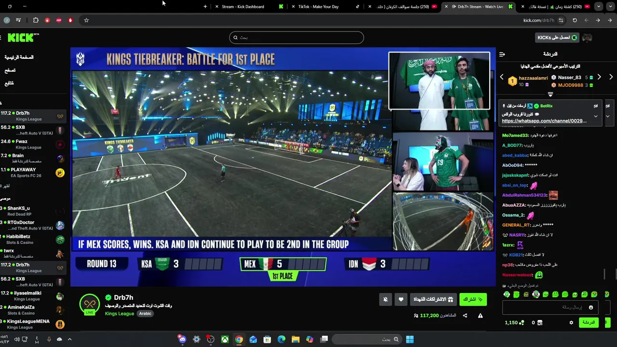Open the browser media control icon
Image resolution: width=617 pixels, height=347 pixels.
click(18, 20)
